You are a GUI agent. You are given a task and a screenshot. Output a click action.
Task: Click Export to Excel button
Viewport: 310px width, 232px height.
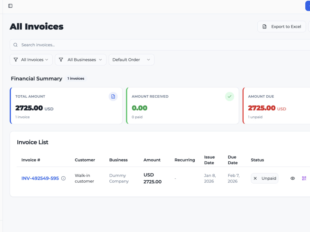(281, 27)
